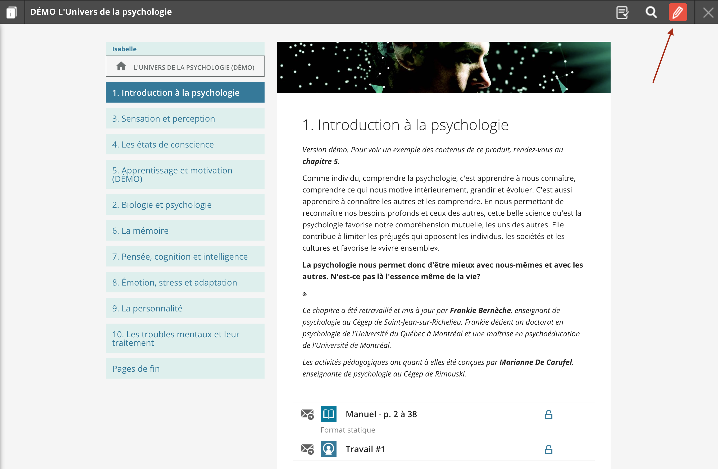Select Pages de fin in the sidebar
Screen dimensions: 718x469
[185, 368]
